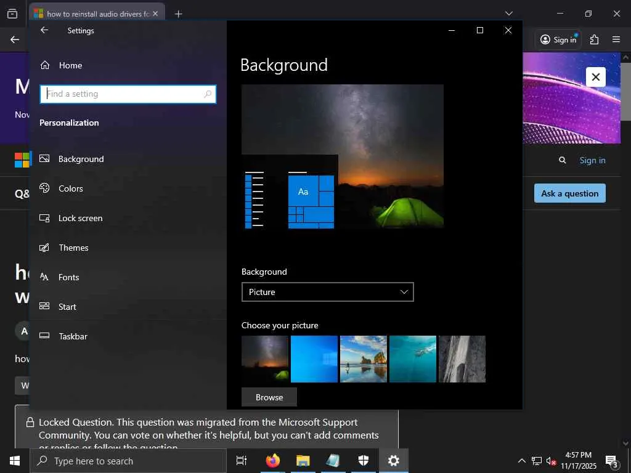Choose the gray cliff picture thumbnail
Image resolution: width=631 pixels, height=473 pixels.
[462, 359]
